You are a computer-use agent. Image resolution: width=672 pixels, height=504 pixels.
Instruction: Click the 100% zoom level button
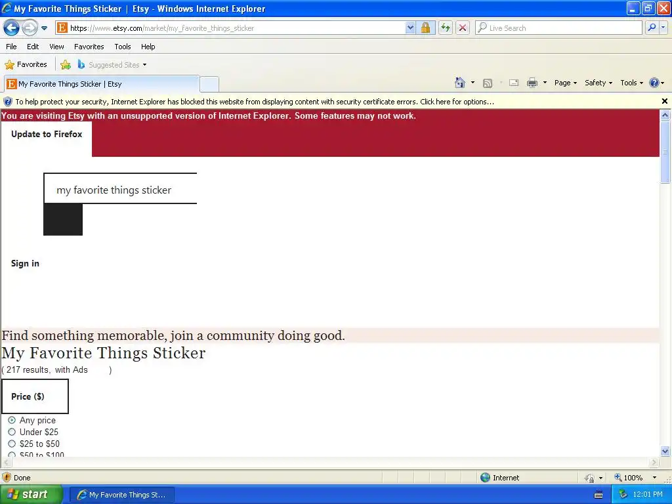[x=629, y=478]
